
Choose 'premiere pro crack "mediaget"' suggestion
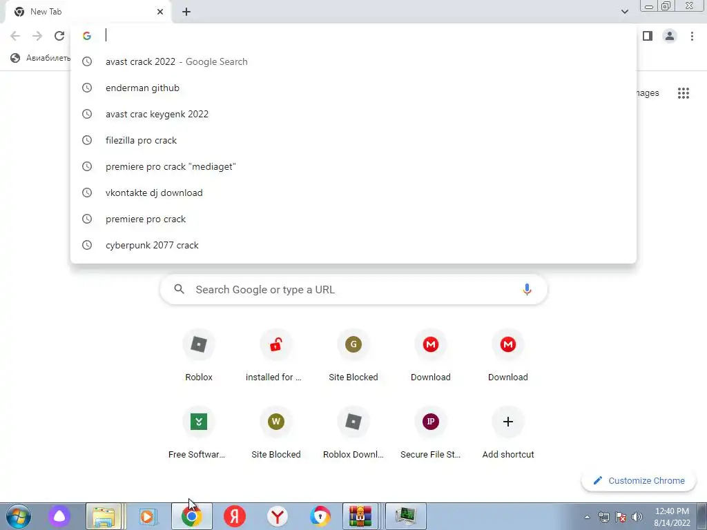click(x=353, y=166)
